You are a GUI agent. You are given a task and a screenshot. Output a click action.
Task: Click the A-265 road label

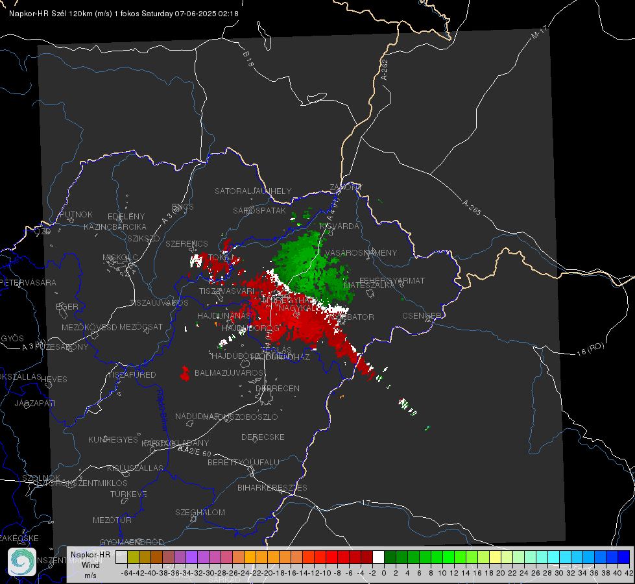point(472,207)
